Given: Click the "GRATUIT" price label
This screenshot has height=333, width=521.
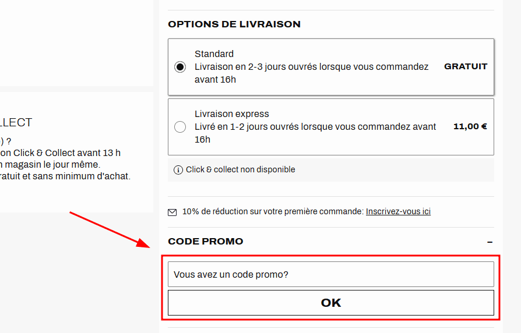Looking at the screenshot, I should (x=466, y=66).
